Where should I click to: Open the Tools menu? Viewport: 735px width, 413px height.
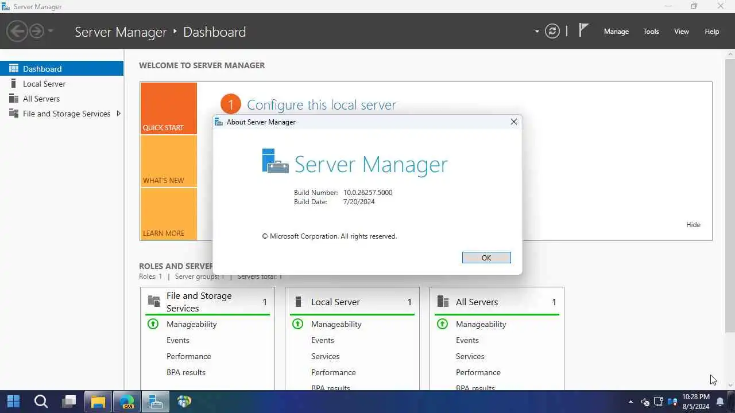(651, 32)
